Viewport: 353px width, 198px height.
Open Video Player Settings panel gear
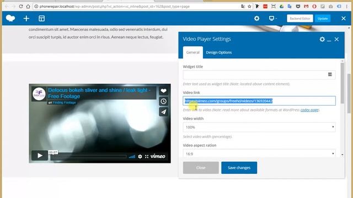[322, 39]
